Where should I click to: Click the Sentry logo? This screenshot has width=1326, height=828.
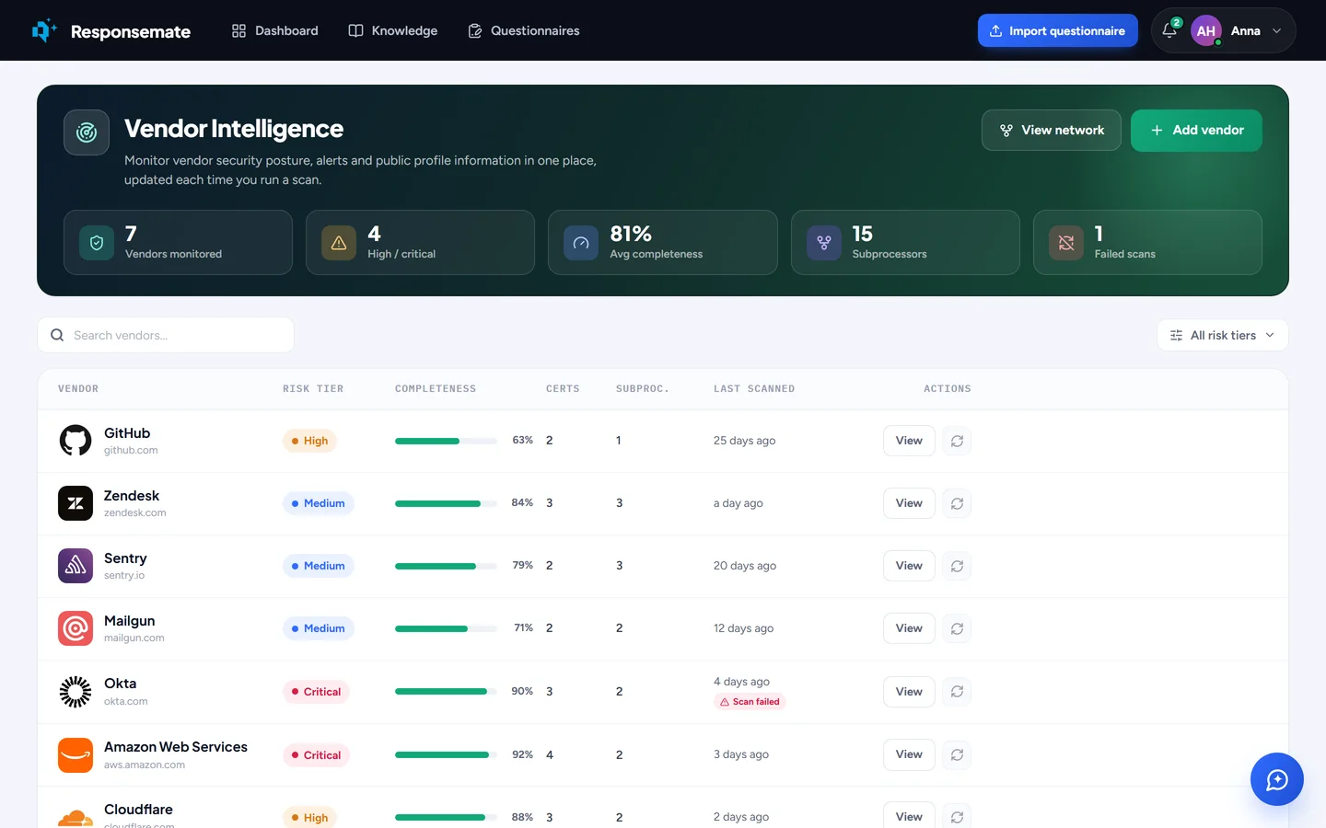(x=76, y=566)
